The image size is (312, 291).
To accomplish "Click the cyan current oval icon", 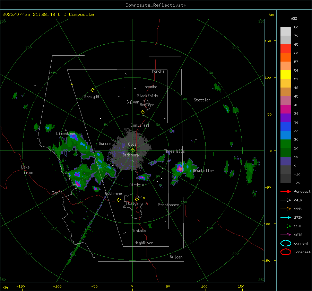I will pos(286,243).
